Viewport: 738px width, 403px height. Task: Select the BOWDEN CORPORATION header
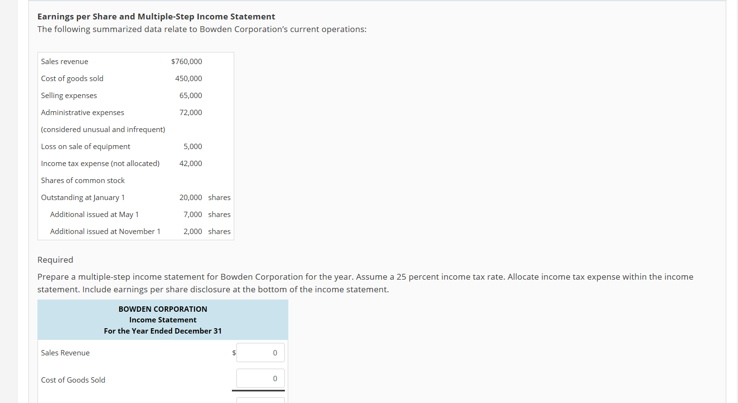(162, 309)
